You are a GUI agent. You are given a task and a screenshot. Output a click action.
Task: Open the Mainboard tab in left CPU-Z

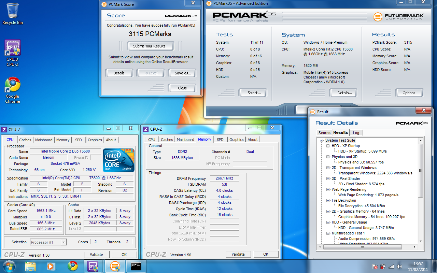(x=44, y=140)
